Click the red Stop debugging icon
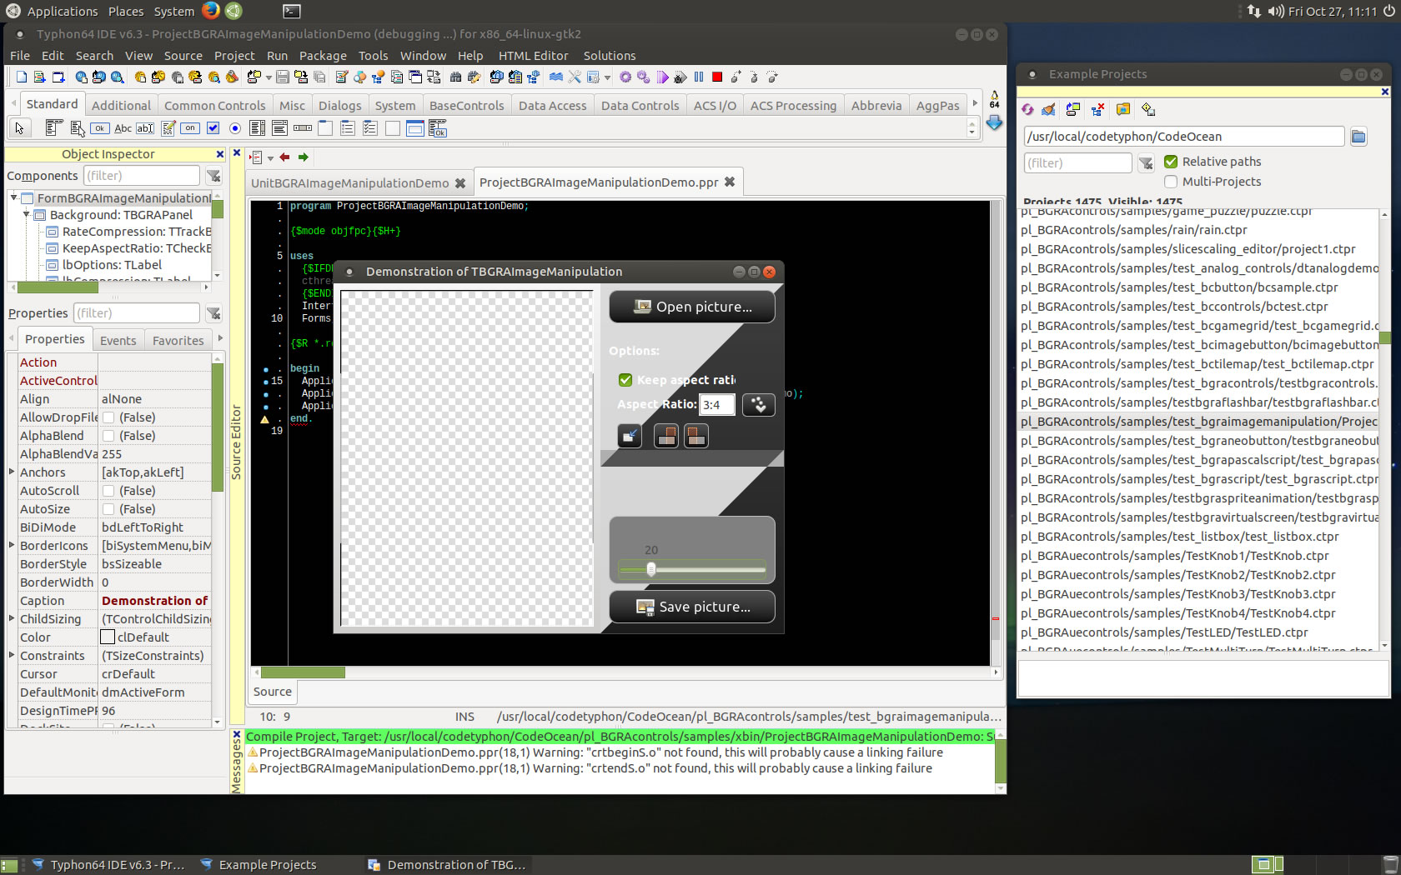The width and height of the screenshot is (1401, 875). [717, 77]
